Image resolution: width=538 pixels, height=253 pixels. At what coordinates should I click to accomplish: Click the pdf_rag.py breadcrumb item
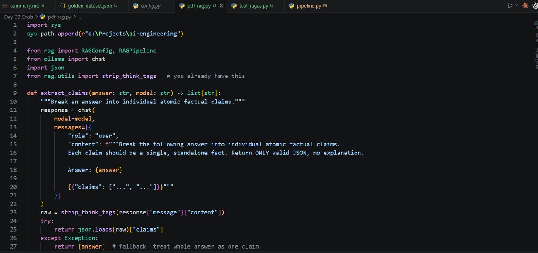[x=56, y=17]
